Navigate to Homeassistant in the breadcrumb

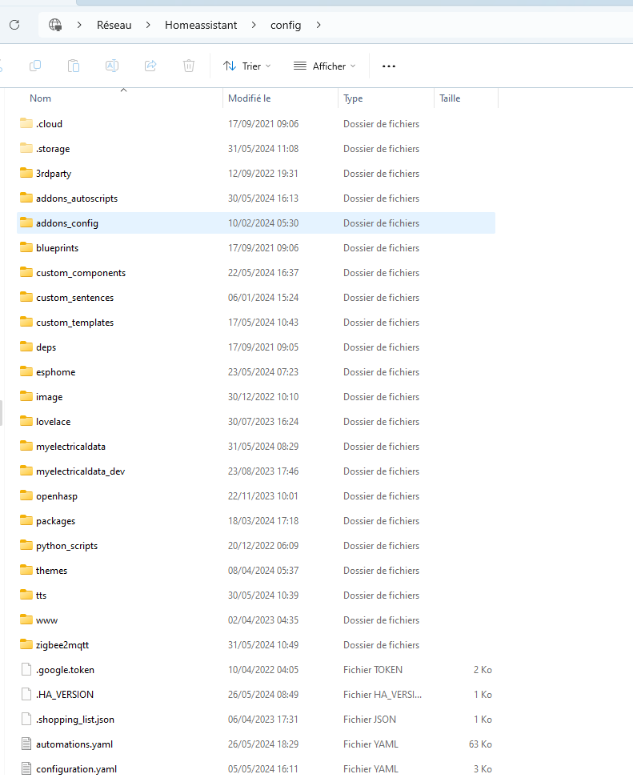pyautogui.click(x=201, y=25)
